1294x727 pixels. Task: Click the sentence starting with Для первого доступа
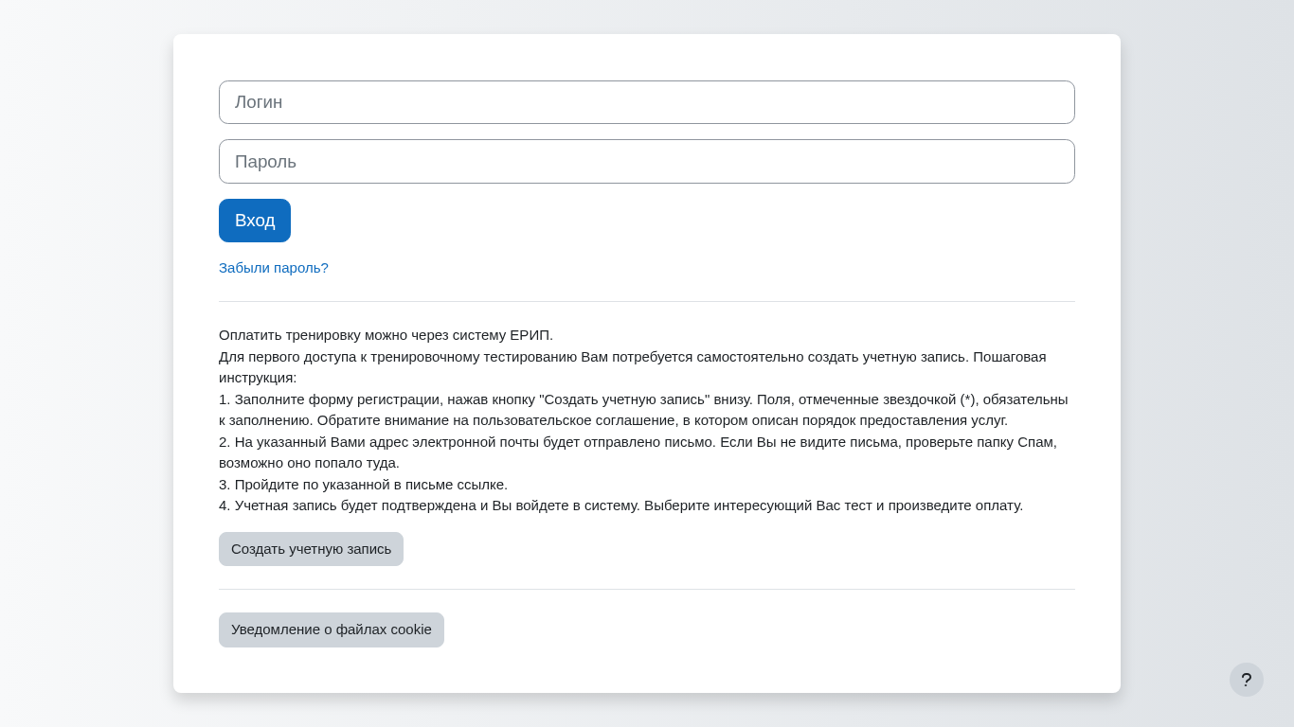click(568, 357)
